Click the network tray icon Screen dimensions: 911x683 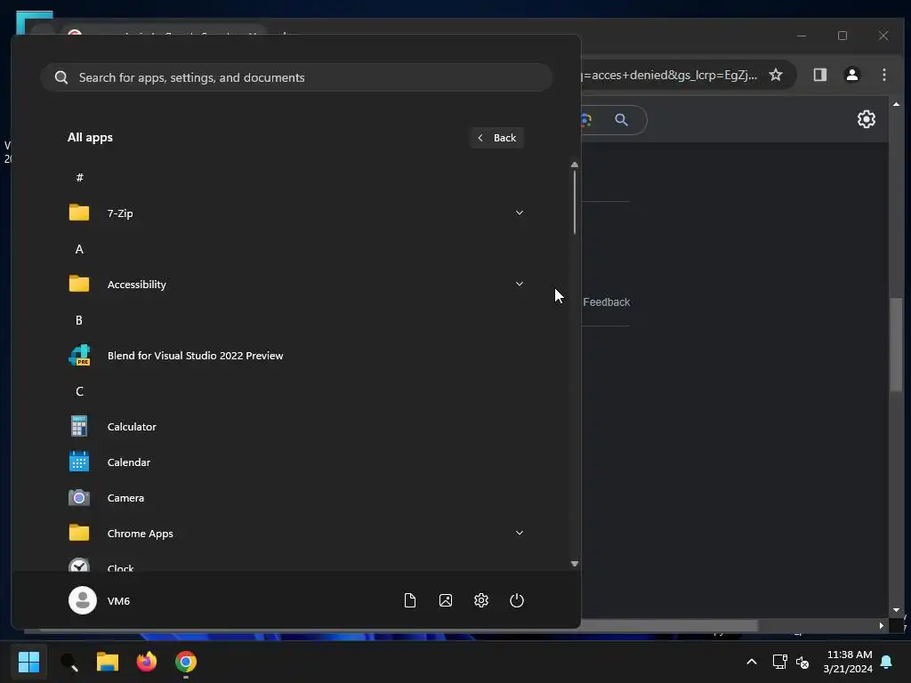[779, 662]
